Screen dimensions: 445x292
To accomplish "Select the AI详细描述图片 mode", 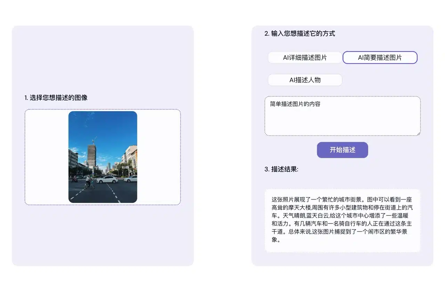I will pyautogui.click(x=305, y=58).
